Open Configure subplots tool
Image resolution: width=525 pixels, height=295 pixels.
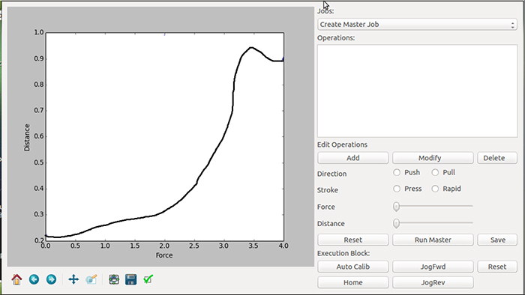(x=114, y=279)
